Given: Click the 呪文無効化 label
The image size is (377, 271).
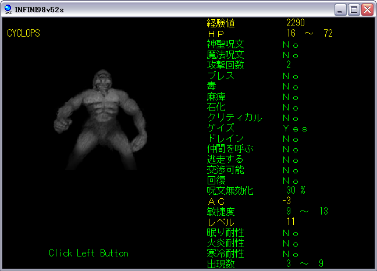Looking at the screenshot, I should 230,191.
